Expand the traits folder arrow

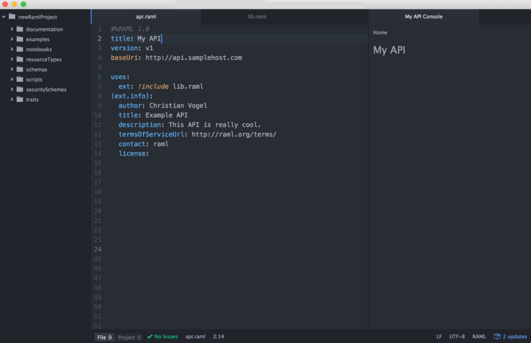click(12, 99)
